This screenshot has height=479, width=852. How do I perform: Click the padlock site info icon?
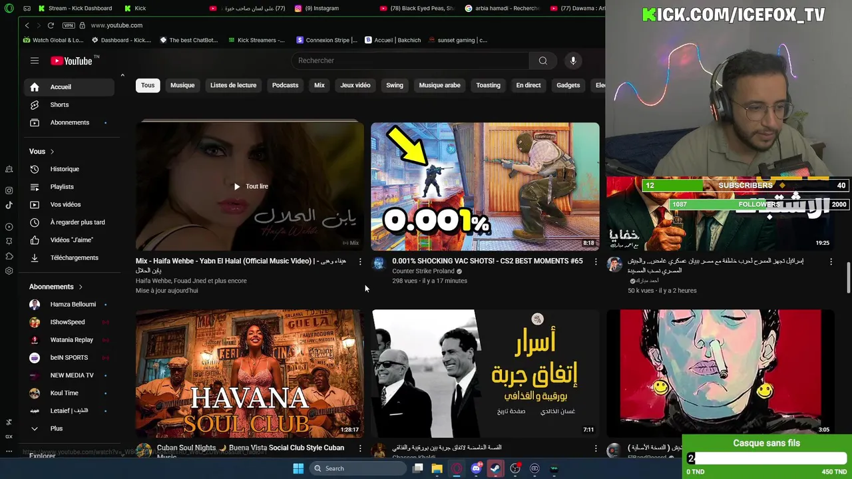83,25
